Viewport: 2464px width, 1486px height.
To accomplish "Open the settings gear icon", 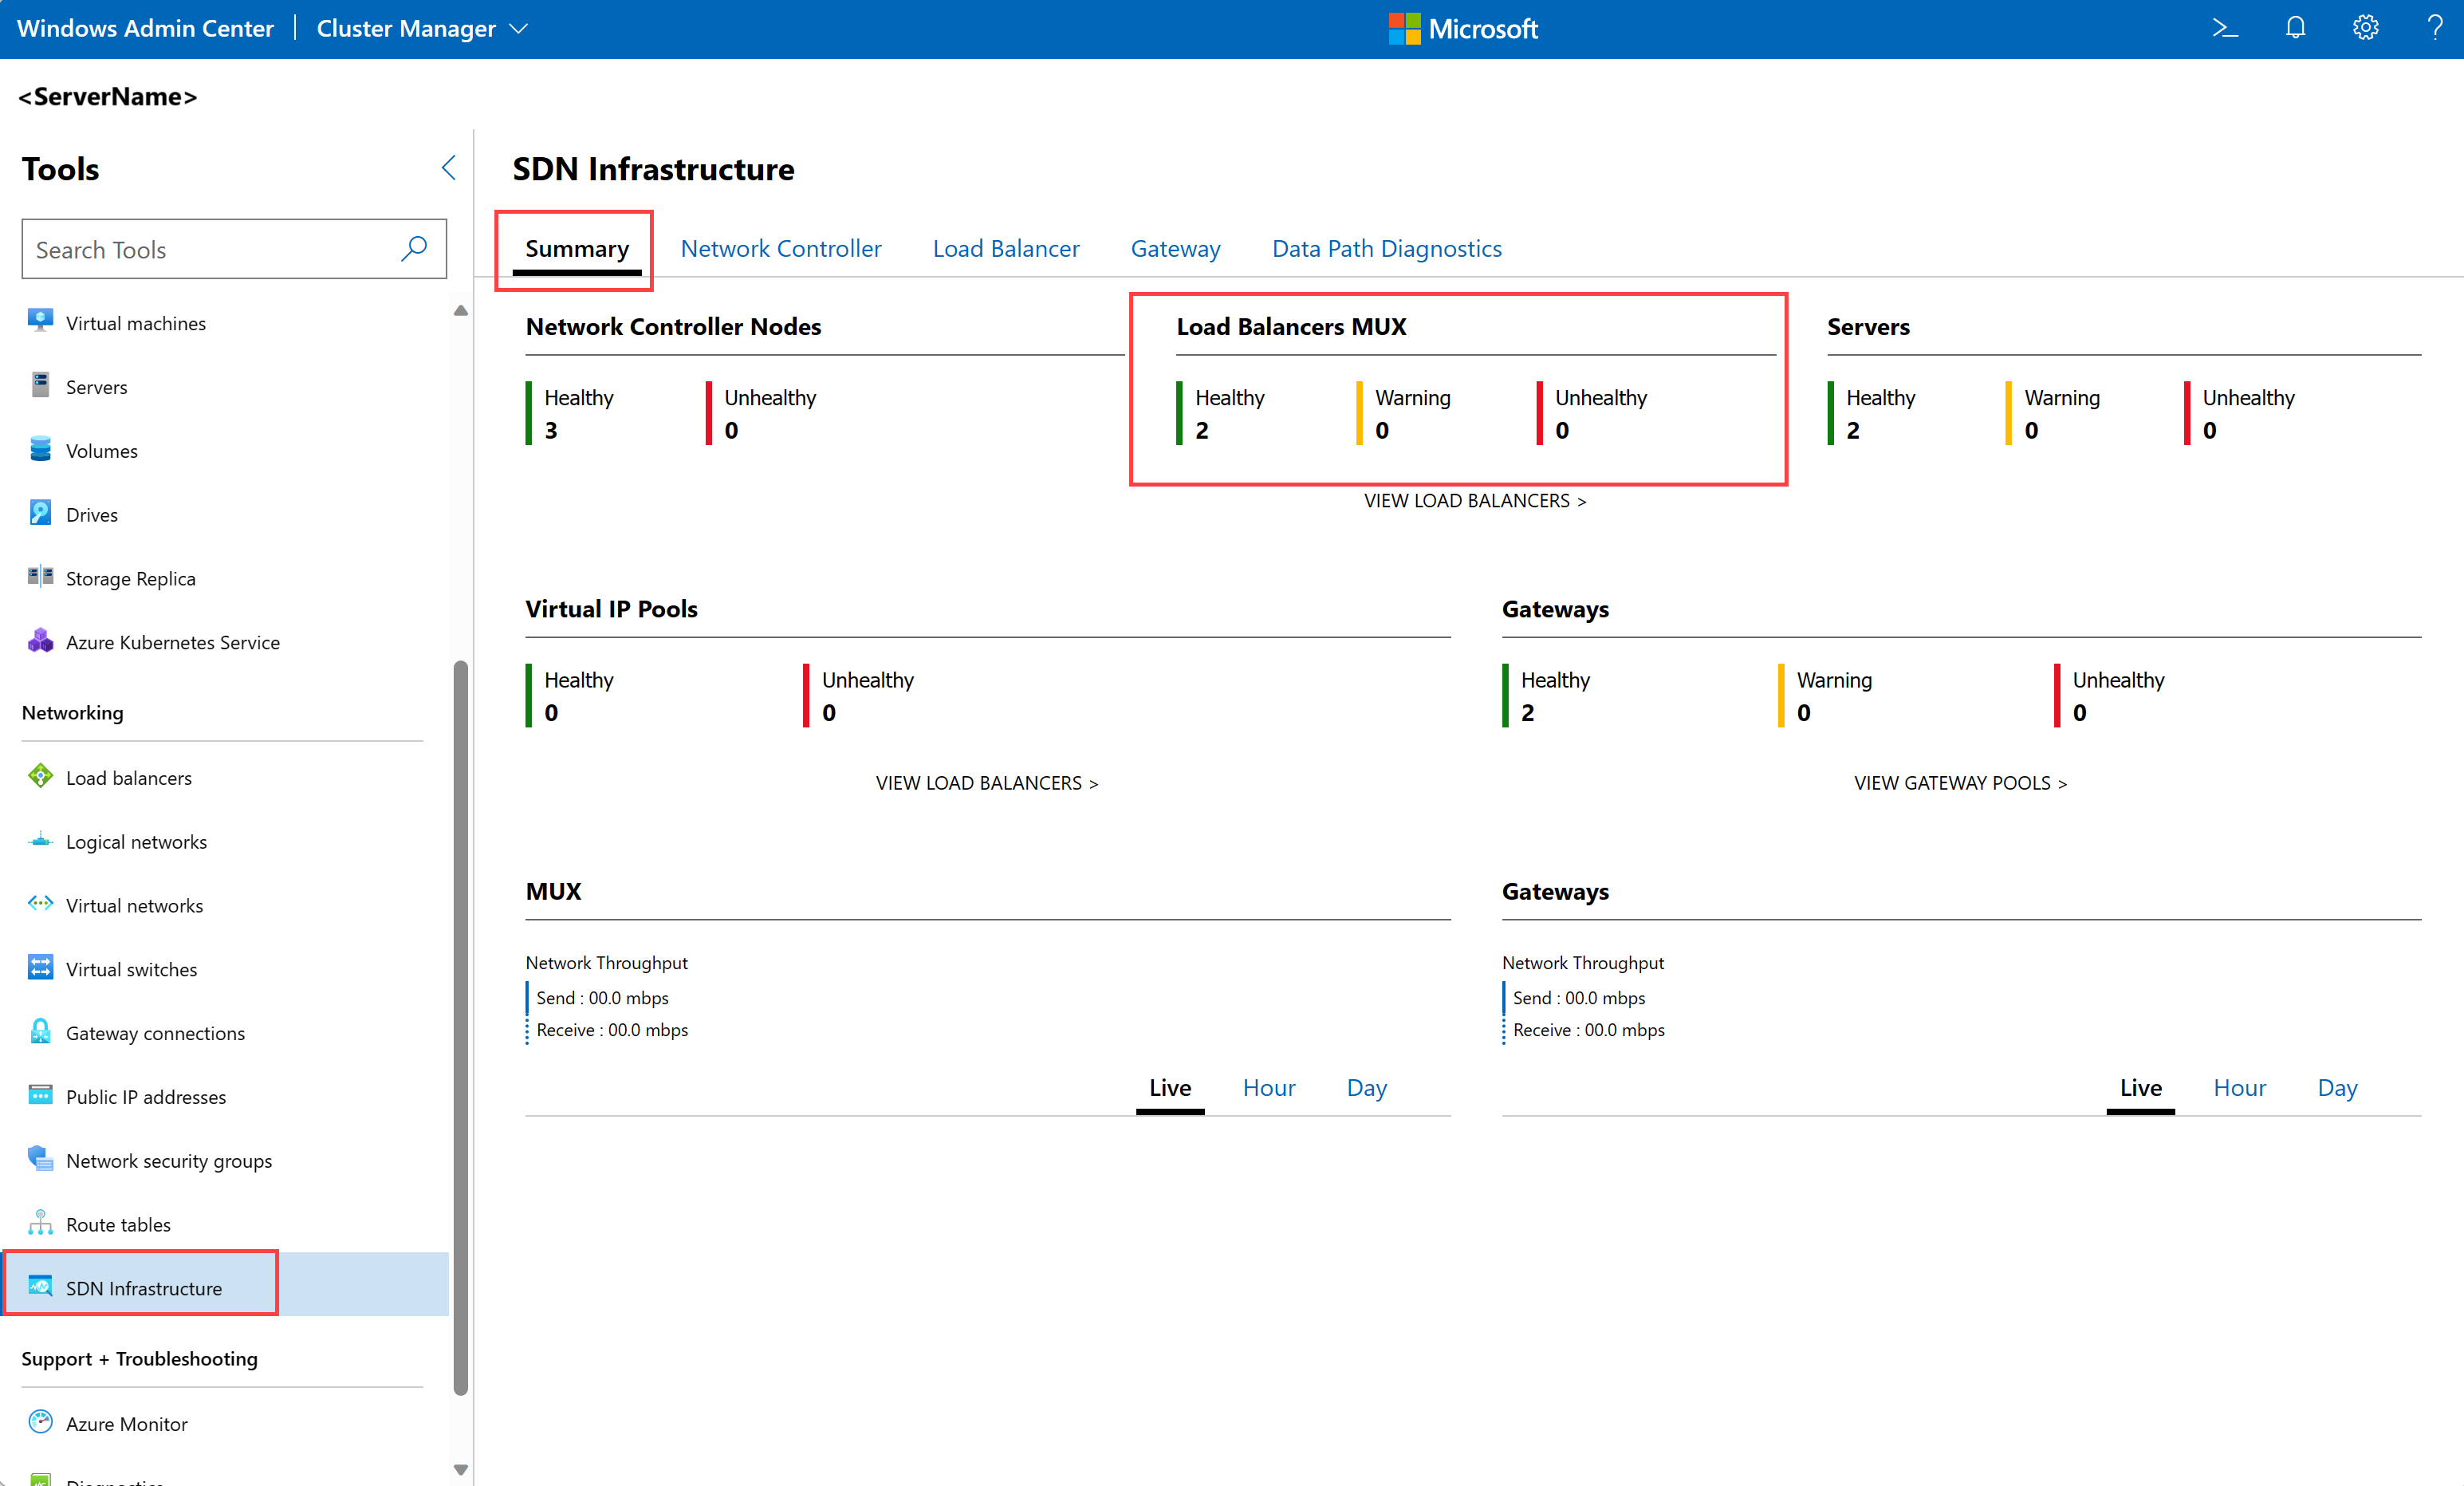I will tap(2365, 28).
